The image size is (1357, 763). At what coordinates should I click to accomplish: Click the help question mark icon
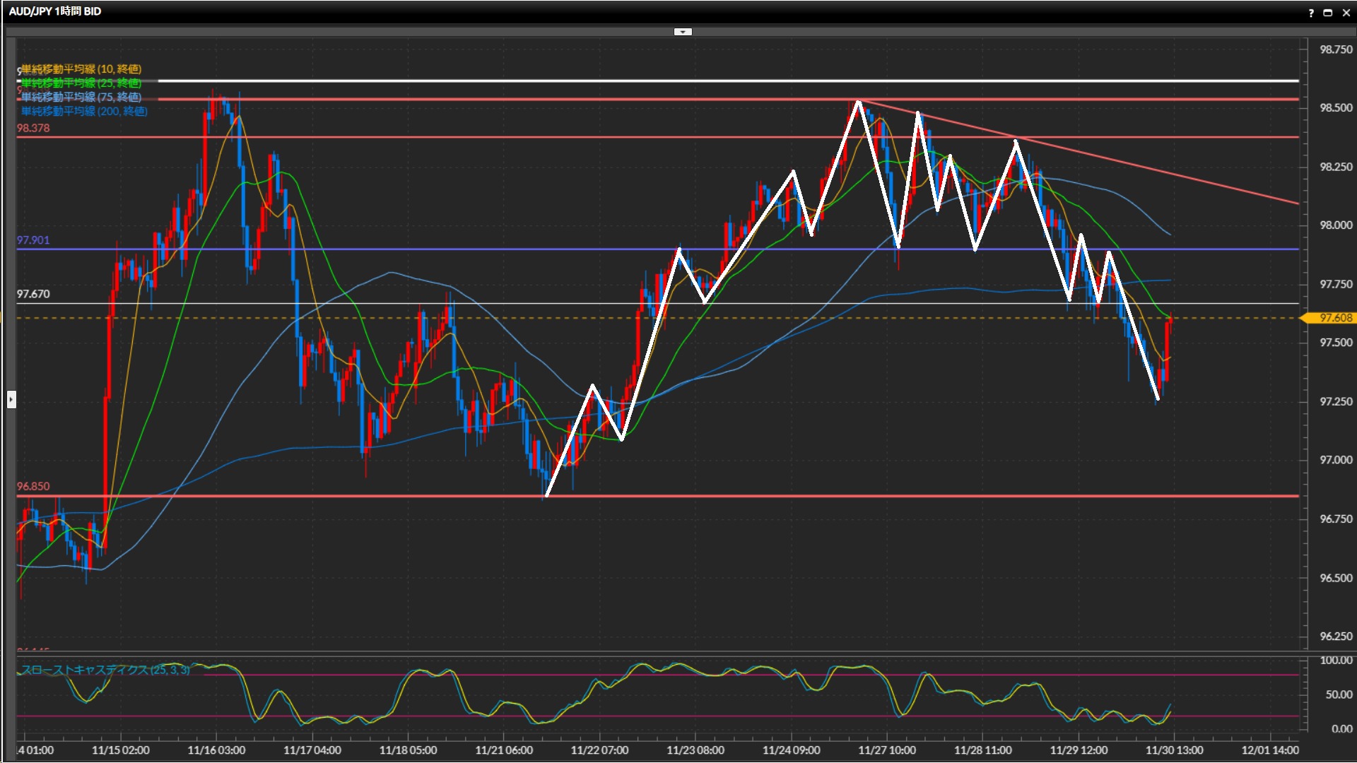[x=1311, y=13]
